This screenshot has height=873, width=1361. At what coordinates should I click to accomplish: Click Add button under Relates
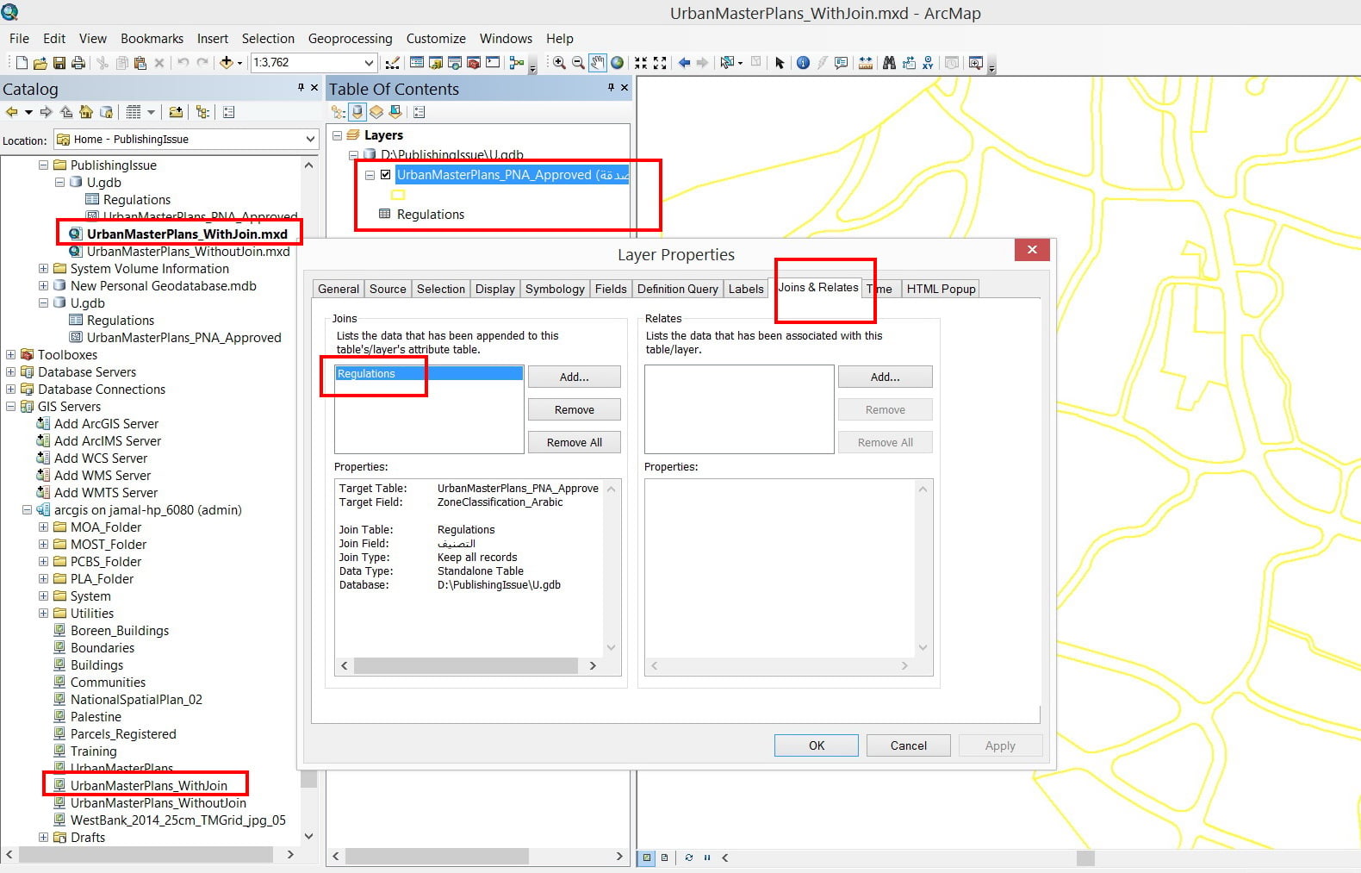(x=885, y=377)
